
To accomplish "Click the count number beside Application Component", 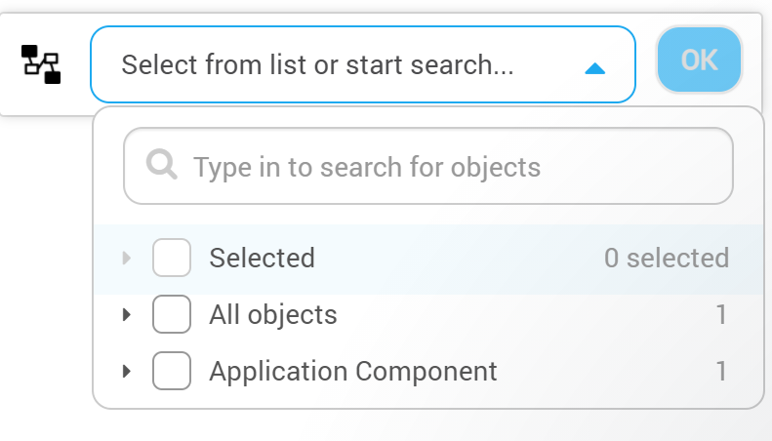I will [721, 371].
